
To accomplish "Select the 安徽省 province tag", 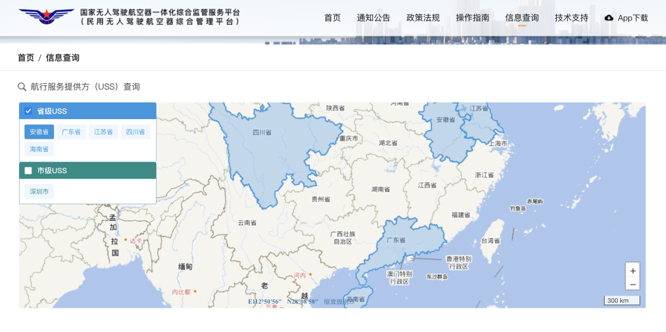I will pyautogui.click(x=39, y=132).
